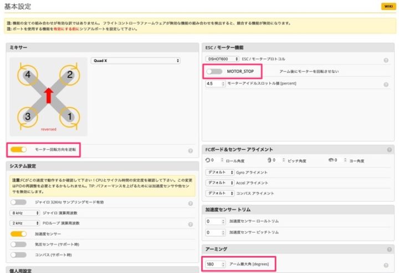Open the DSHOT600 ESC protocol dropdown
The width and height of the screenshot is (399, 273).
tap(222, 59)
